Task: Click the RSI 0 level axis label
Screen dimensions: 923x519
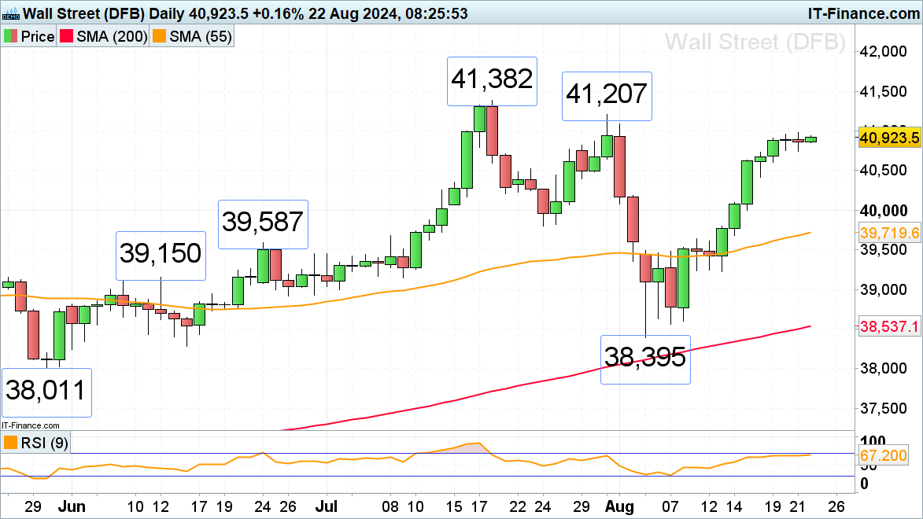Action: tap(864, 484)
